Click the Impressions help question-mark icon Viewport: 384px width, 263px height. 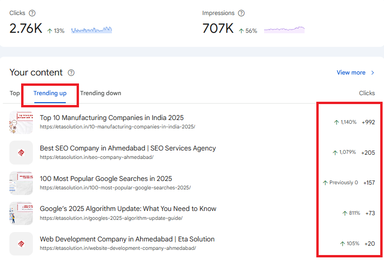[x=241, y=13]
